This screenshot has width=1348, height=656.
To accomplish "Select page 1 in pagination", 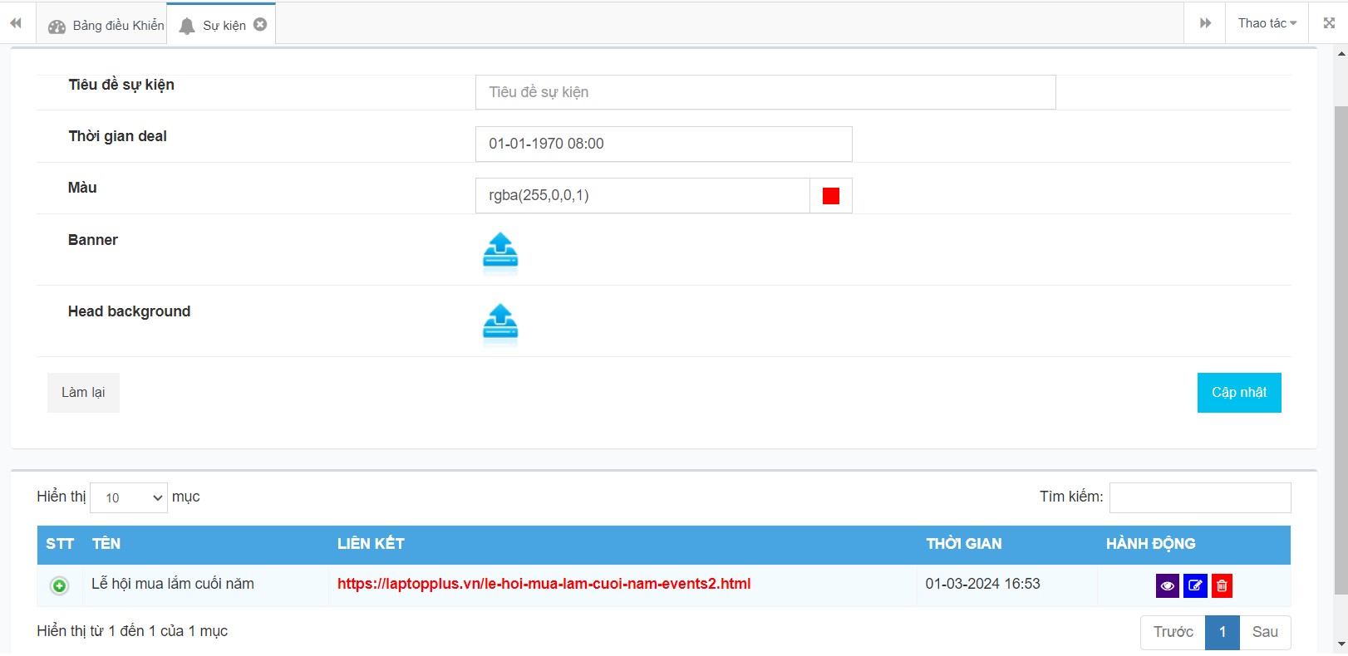I will [1223, 632].
